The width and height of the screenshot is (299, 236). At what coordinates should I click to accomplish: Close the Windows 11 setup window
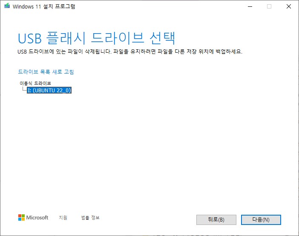click(x=289, y=6)
